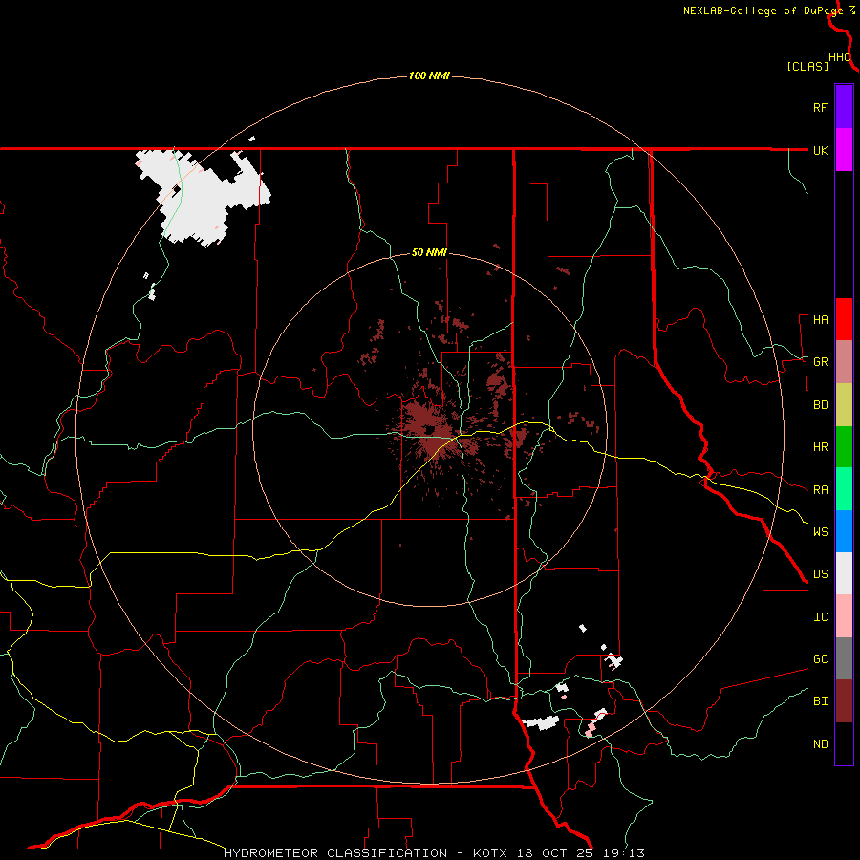Click the BI legend label

coord(821,701)
